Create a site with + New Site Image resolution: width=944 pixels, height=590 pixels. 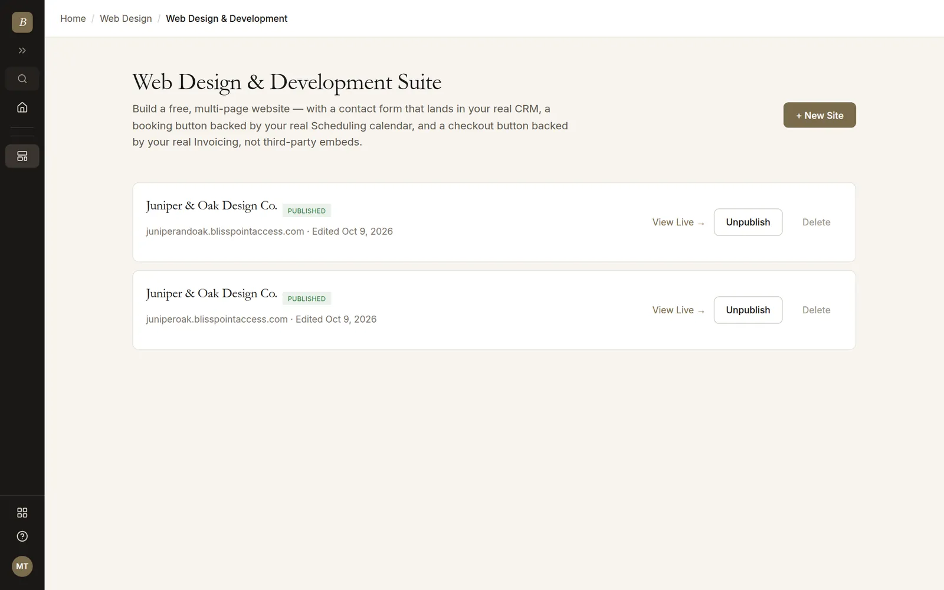point(820,115)
